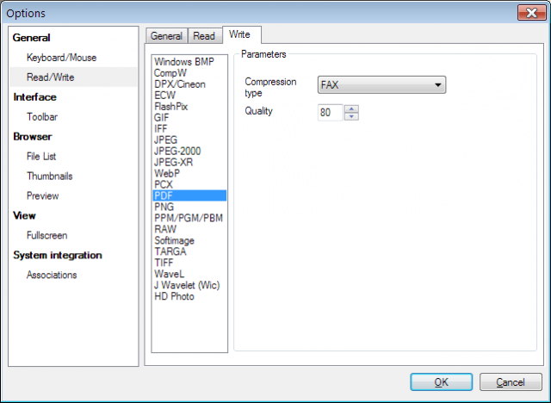Close the Options dialog

[x=532, y=13]
